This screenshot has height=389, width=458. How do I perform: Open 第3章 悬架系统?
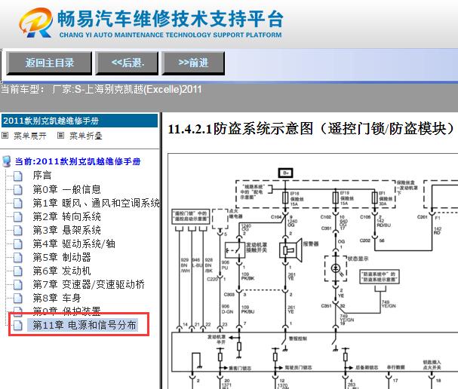click(66, 230)
